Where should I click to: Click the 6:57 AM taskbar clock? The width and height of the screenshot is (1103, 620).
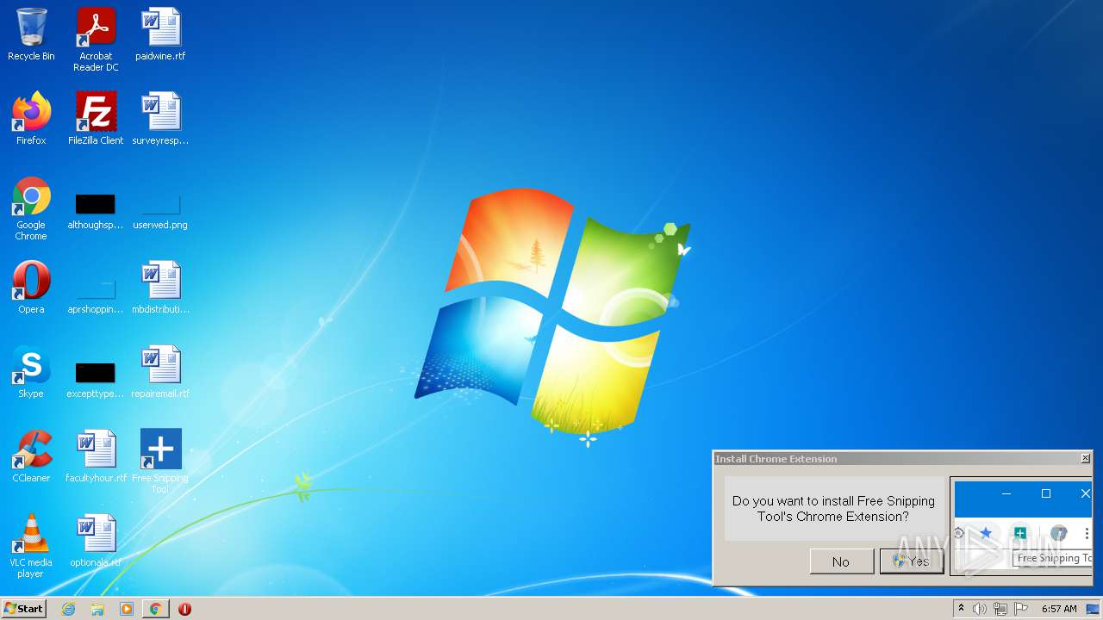(x=1059, y=609)
